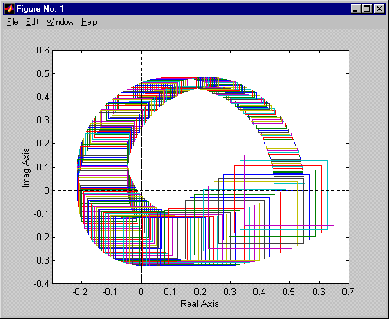Minimize the Figure No. 1 window

(355, 9)
